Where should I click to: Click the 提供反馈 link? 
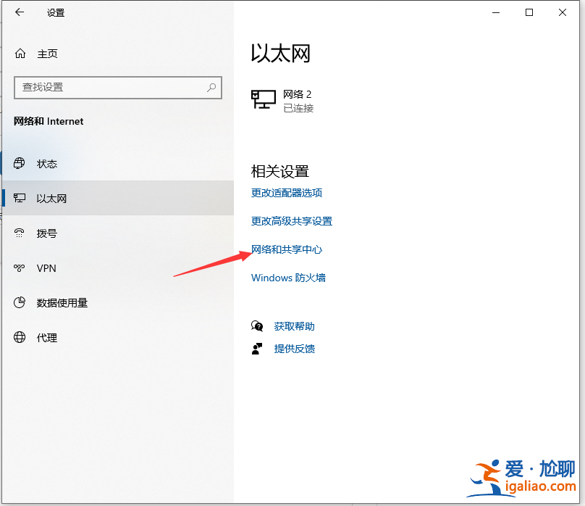pos(293,348)
